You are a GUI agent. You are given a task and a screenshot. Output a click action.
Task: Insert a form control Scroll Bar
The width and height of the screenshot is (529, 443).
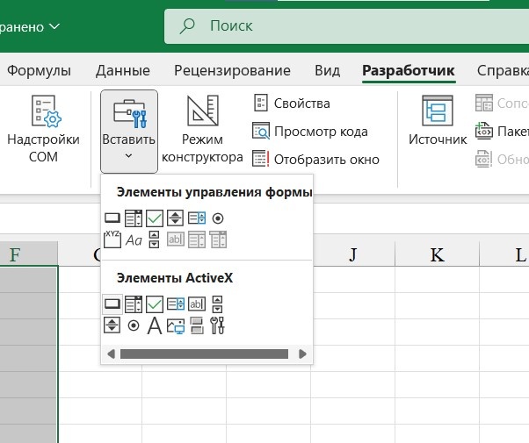pyautogui.click(x=154, y=239)
